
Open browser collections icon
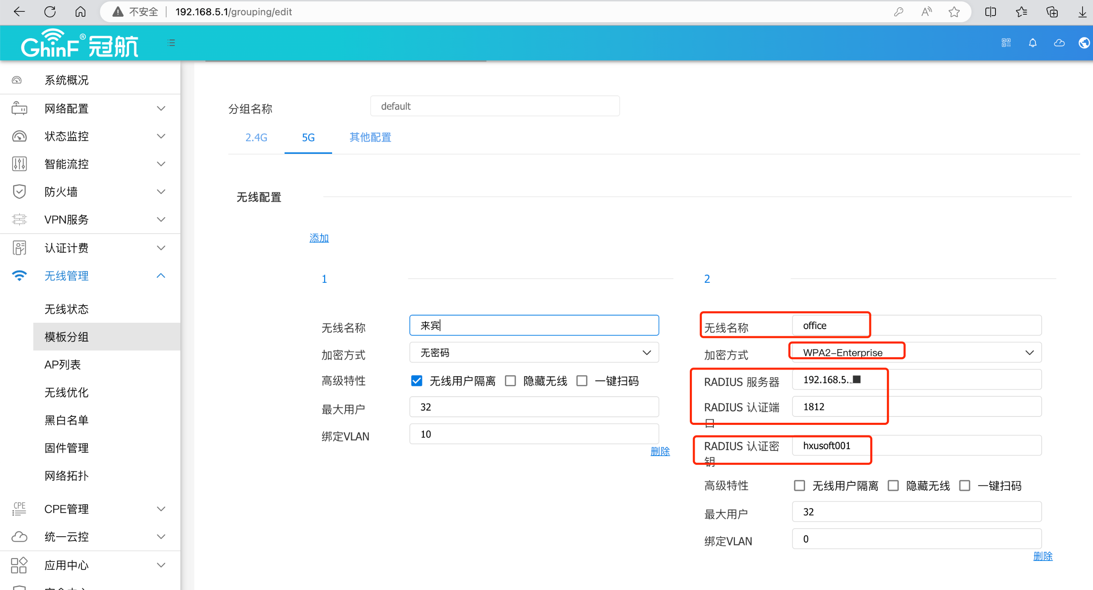pyautogui.click(x=1052, y=12)
